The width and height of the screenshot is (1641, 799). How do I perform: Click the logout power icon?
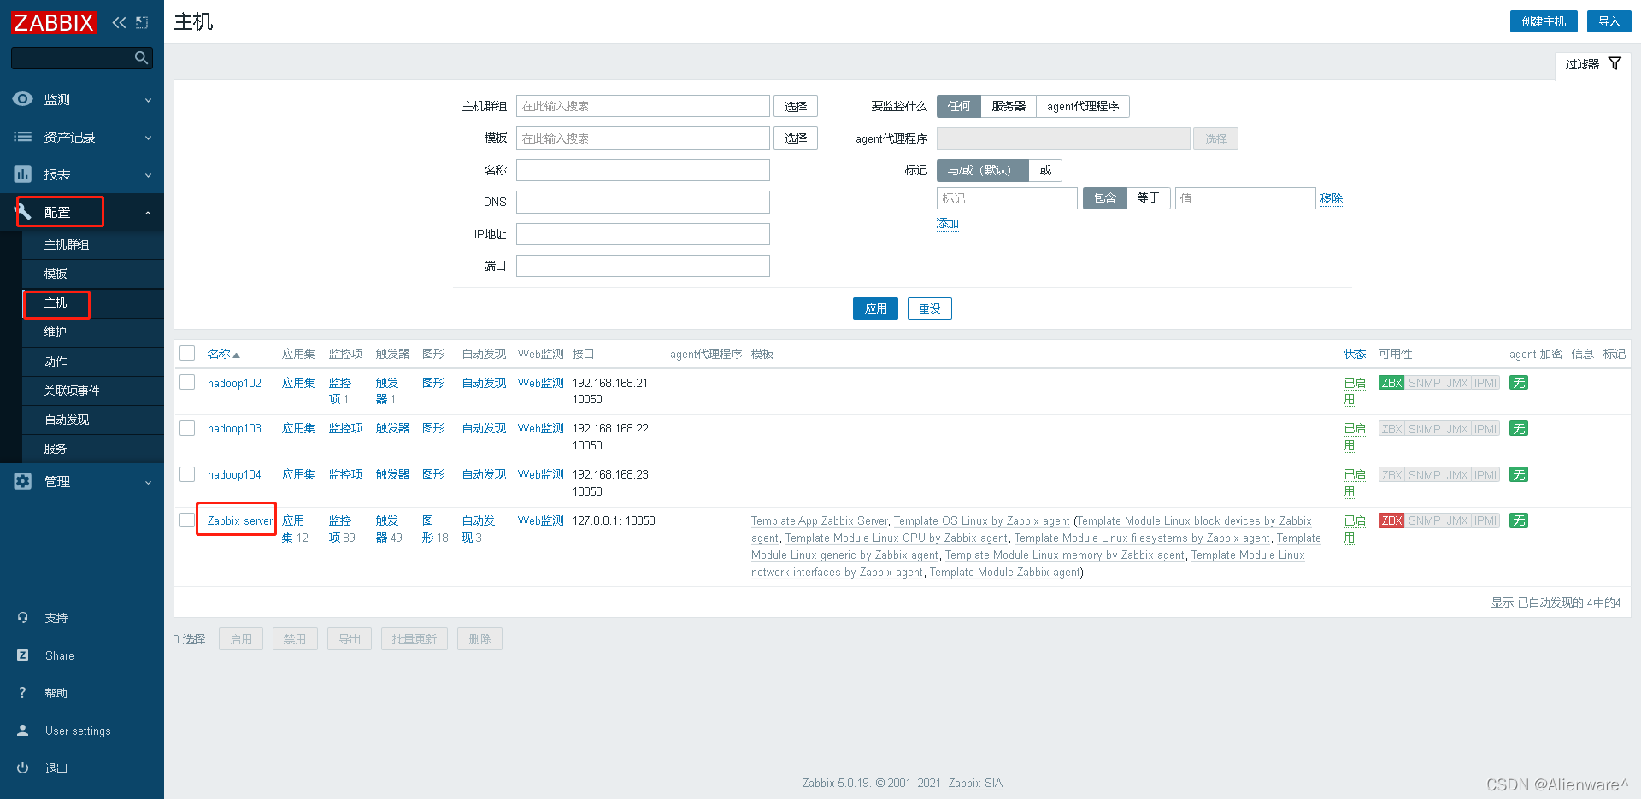(23, 768)
